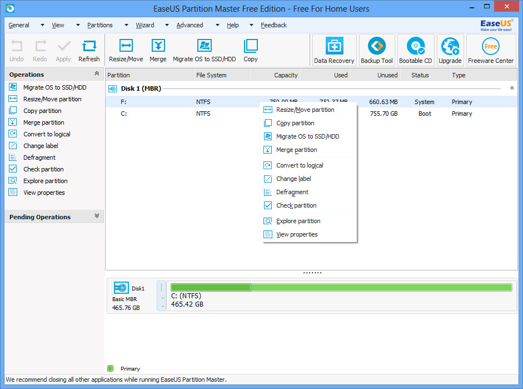Launch the Backup Tool
The width and height of the screenshot is (523, 389).
(x=377, y=50)
